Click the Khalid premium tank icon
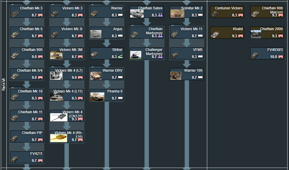The height and width of the screenshot is (170, 289). [215, 34]
